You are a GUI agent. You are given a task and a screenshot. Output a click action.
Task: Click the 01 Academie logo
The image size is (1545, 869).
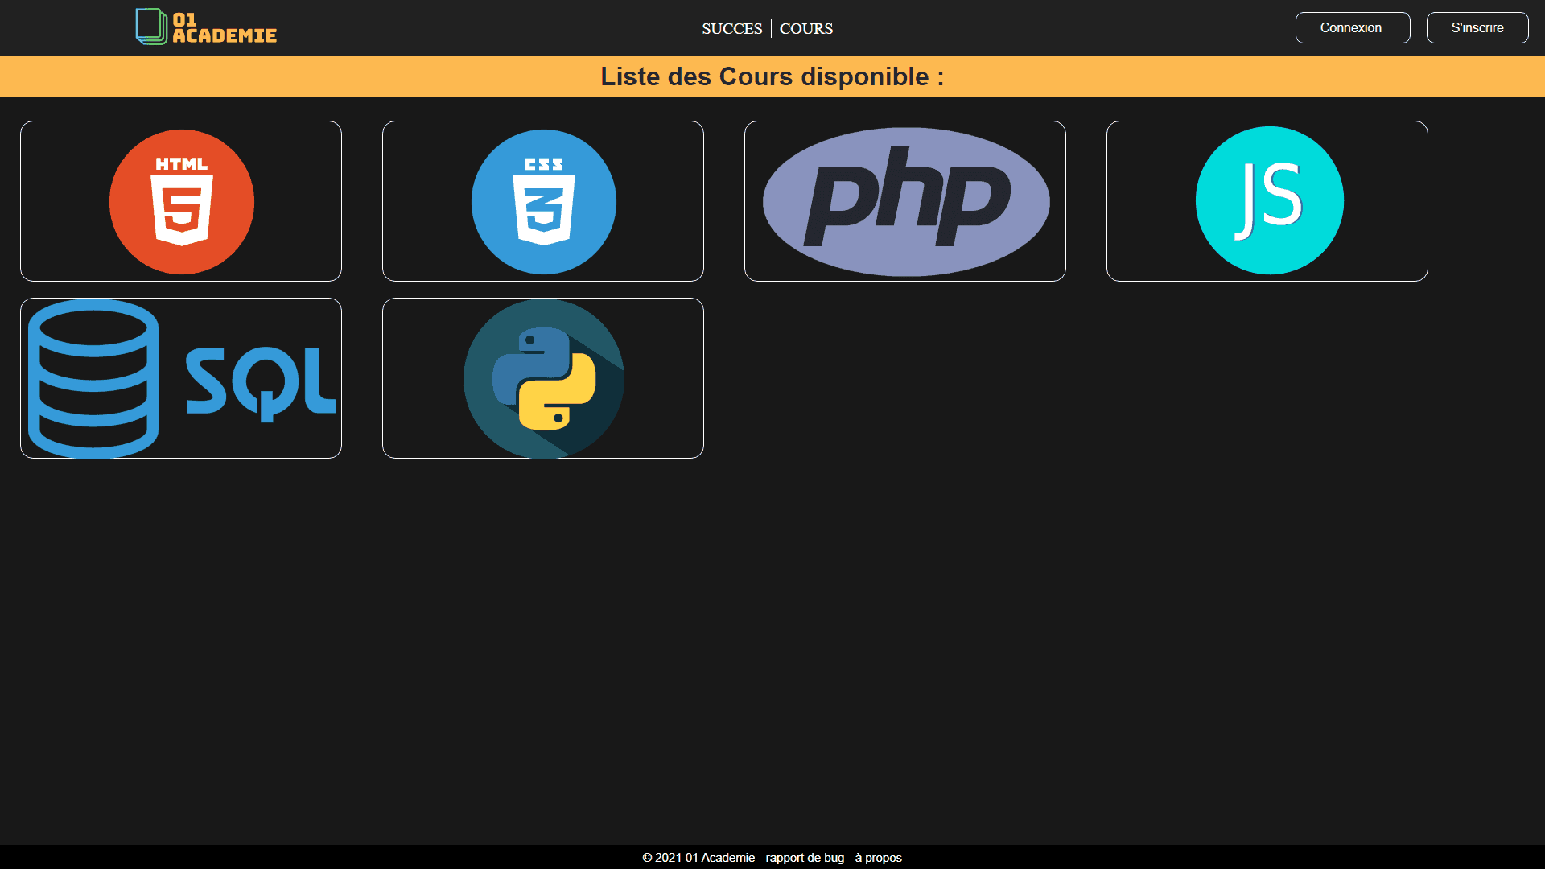pos(206,27)
